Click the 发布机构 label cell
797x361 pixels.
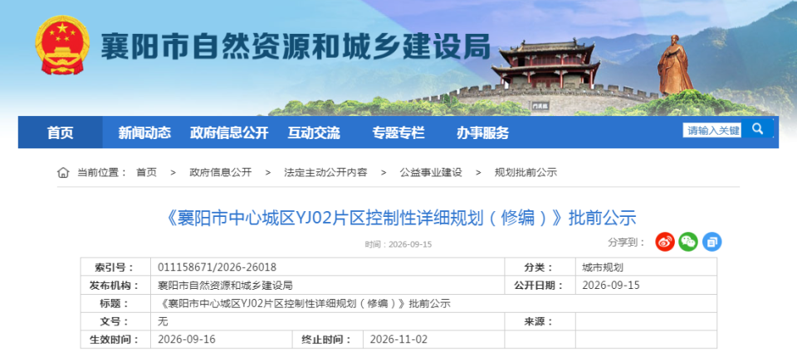[x=115, y=286]
